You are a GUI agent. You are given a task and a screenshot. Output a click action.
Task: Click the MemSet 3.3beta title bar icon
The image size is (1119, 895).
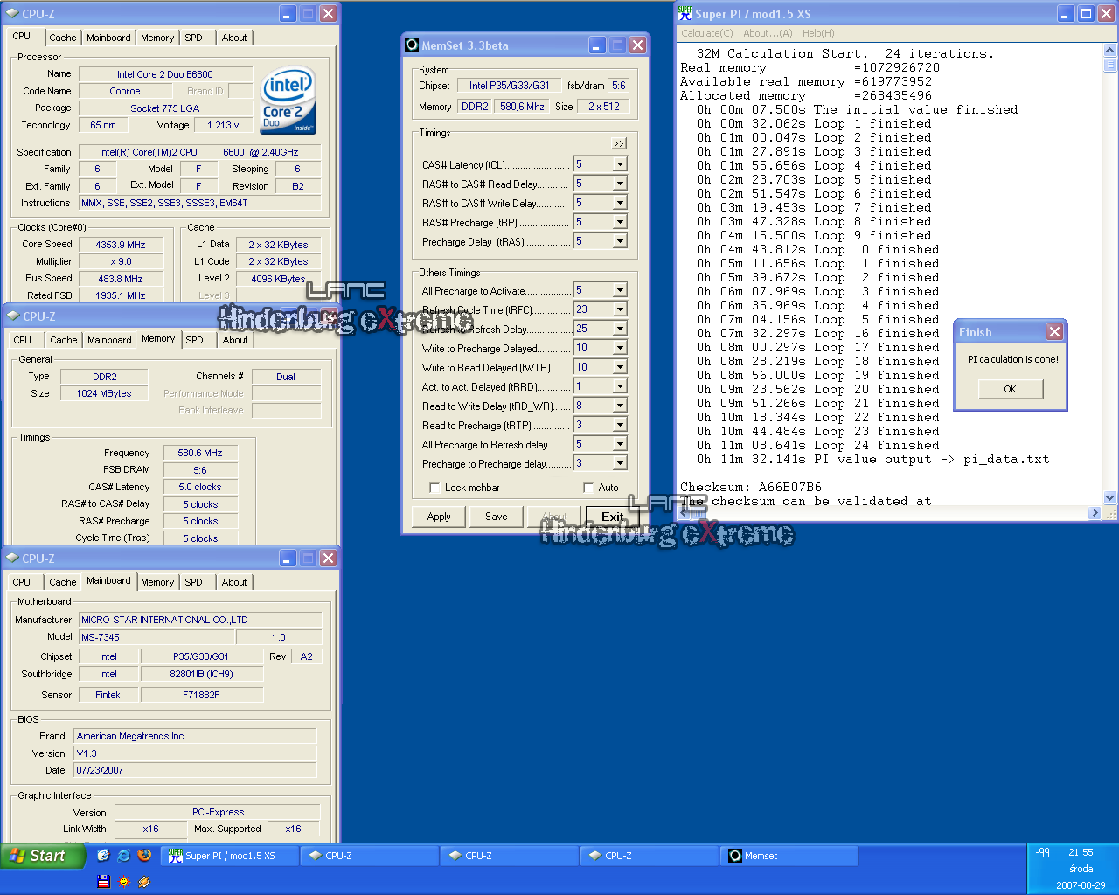tap(412, 45)
